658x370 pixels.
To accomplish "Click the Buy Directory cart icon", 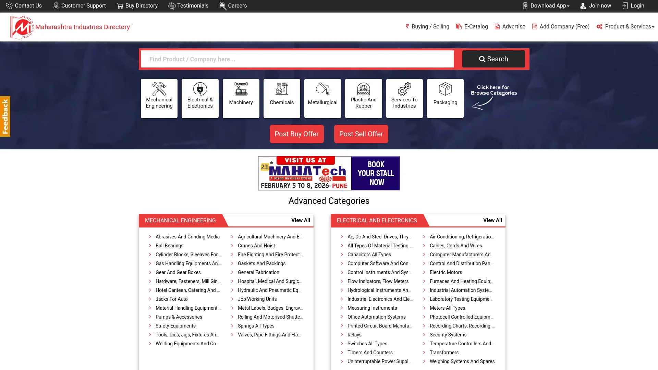I will [120, 6].
